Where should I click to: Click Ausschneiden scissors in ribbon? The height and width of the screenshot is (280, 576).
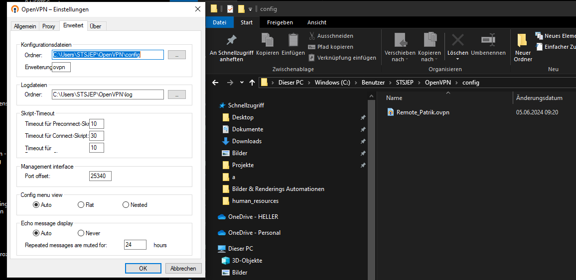click(x=331, y=36)
